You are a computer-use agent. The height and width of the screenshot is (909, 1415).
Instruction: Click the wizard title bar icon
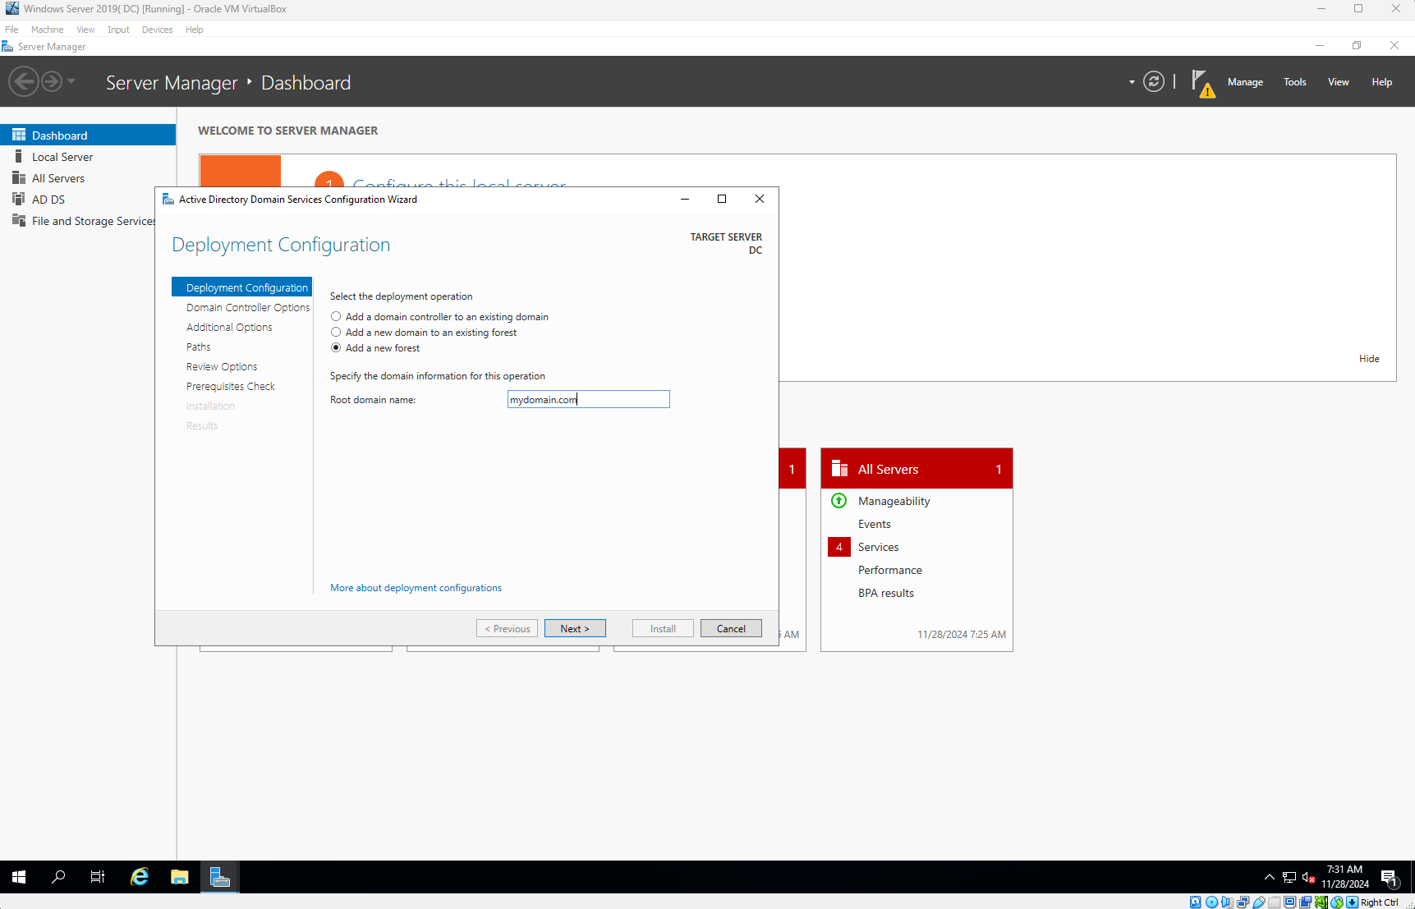(168, 199)
